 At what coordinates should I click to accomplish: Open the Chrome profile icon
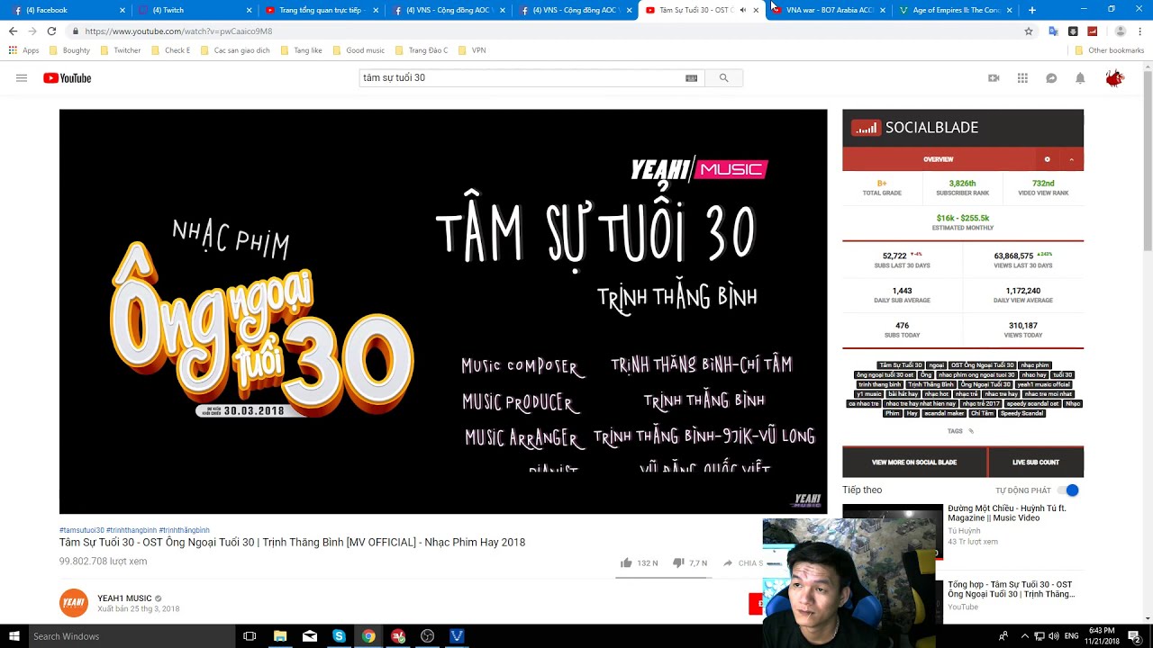pyautogui.click(x=1121, y=31)
